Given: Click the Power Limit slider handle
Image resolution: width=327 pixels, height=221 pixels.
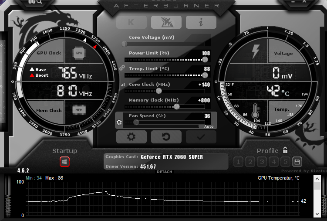Looking at the screenshot, I should tap(205, 59).
